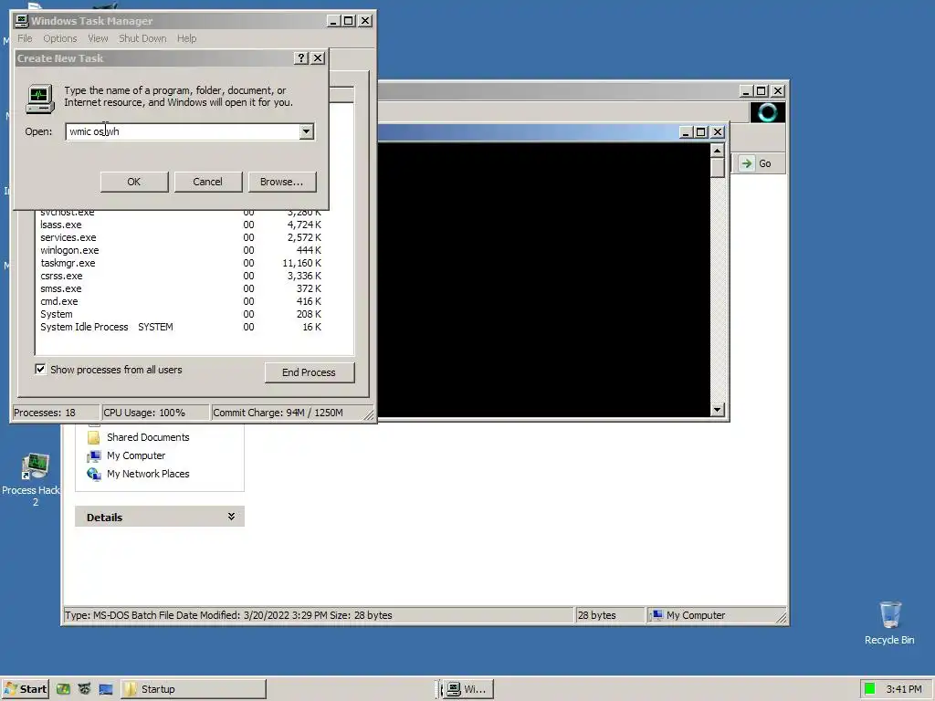Image resolution: width=935 pixels, height=701 pixels.
Task: Click the console scrollbar thumb
Action: 718,168
